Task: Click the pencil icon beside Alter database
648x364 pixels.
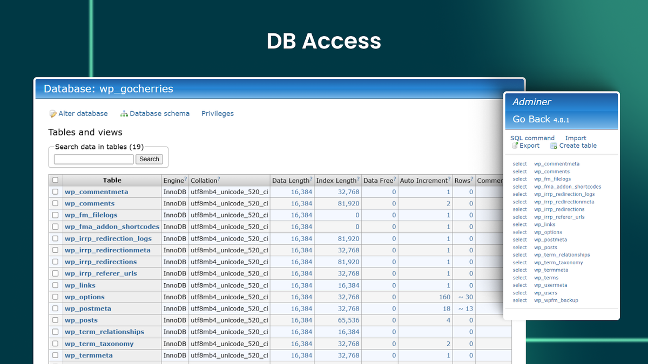Action: click(52, 113)
